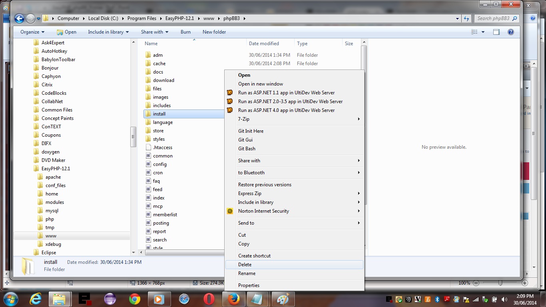Screen dimensions: 546x307
Task: Choose Open in new window
Action: (294, 84)
